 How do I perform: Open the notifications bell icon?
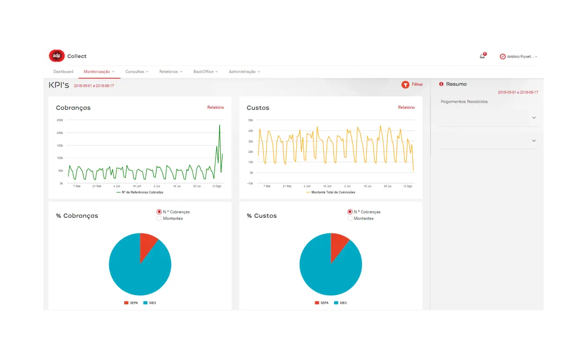click(481, 56)
